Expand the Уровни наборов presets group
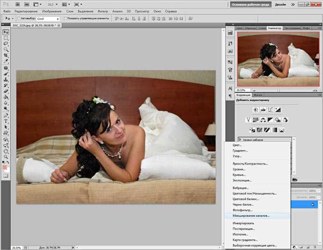 click(240, 140)
